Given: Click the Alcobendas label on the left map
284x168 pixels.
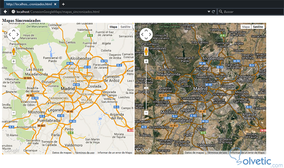Looking at the screenshot, I should click(81, 58).
